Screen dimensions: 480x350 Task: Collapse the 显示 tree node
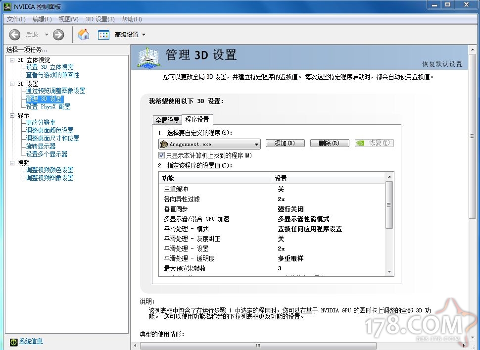click(12, 115)
